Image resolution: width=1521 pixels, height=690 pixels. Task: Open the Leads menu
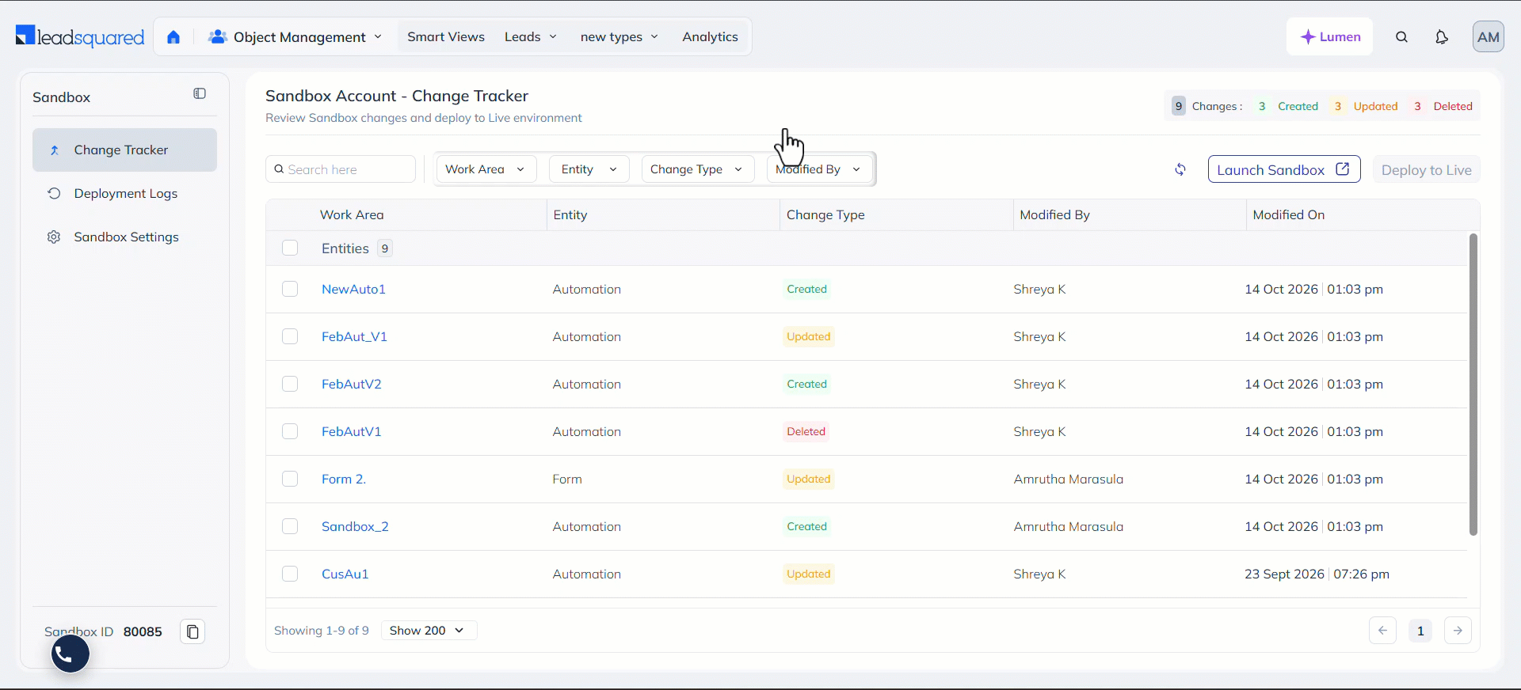point(531,37)
